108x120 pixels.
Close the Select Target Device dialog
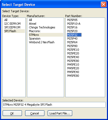click(103, 4)
